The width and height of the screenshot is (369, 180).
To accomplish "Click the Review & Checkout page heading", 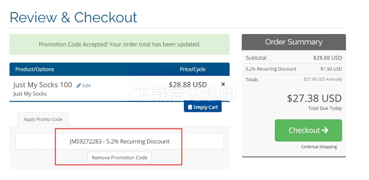I will point(73,17).
